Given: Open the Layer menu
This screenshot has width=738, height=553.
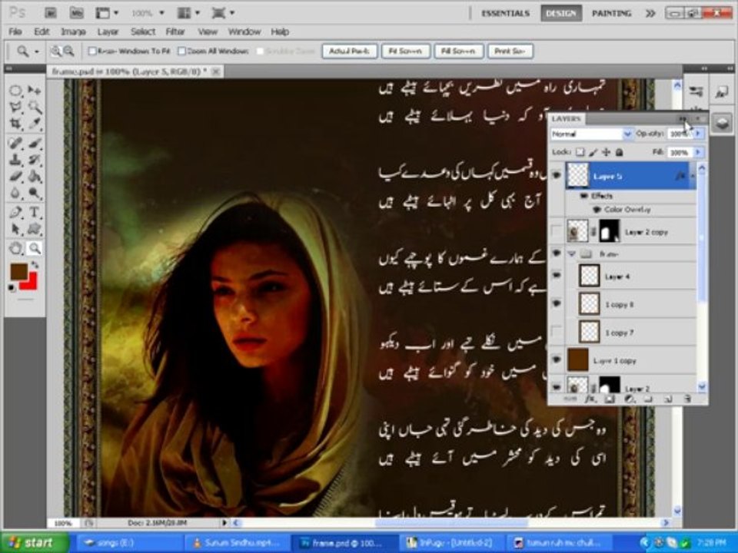Looking at the screenshot, I should [108, 31].
